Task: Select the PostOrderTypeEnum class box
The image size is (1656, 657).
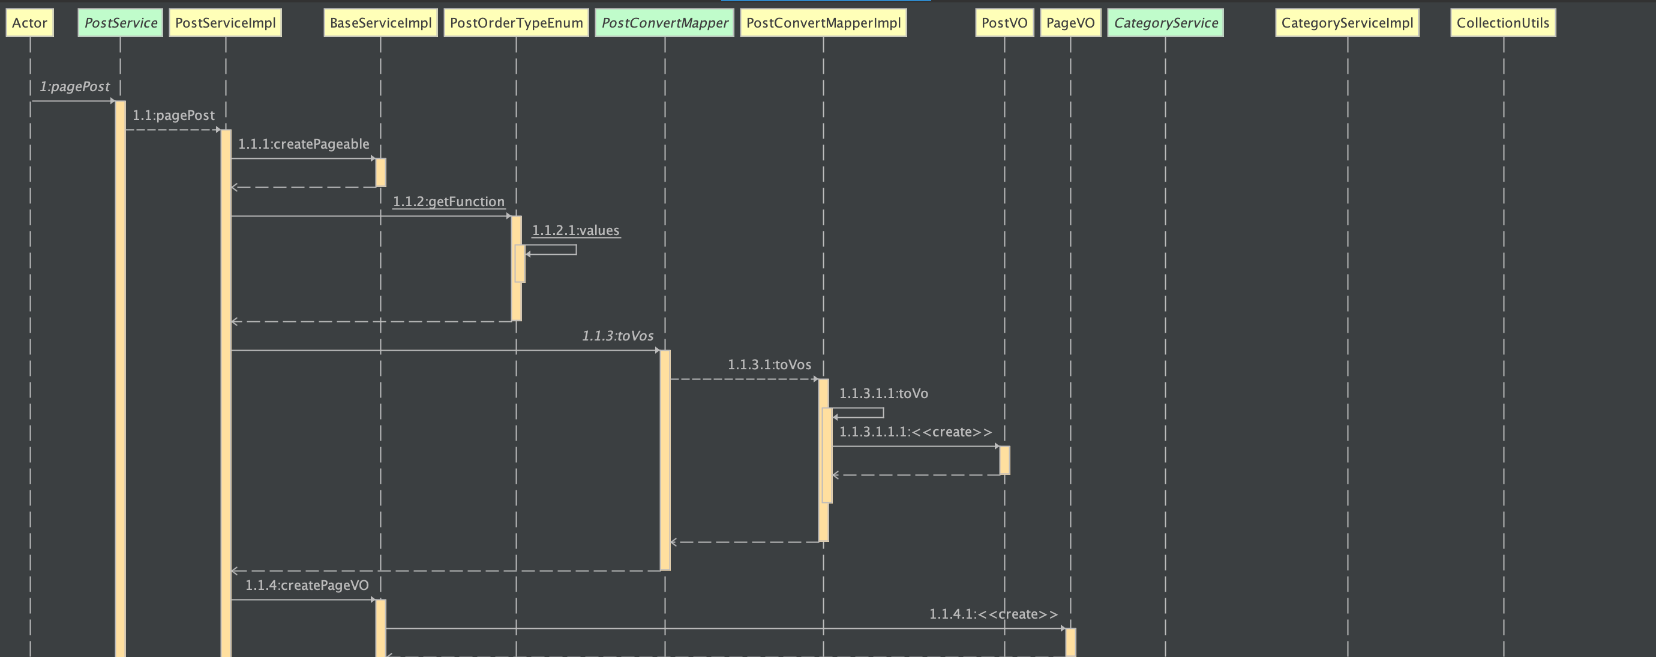Action: 516,23
